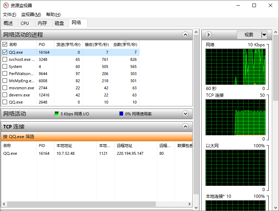The width and height of the screenshot is (279, 211).
Task: Click PID value 9644
Action: click(x=43, y=74)
